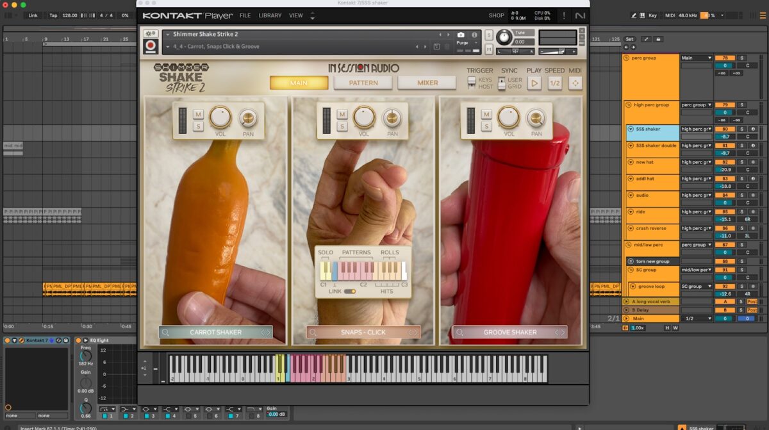Mute the Kontakt instrument with M button
This screenshot has width=769, height=430.
(x=489, y=48)
